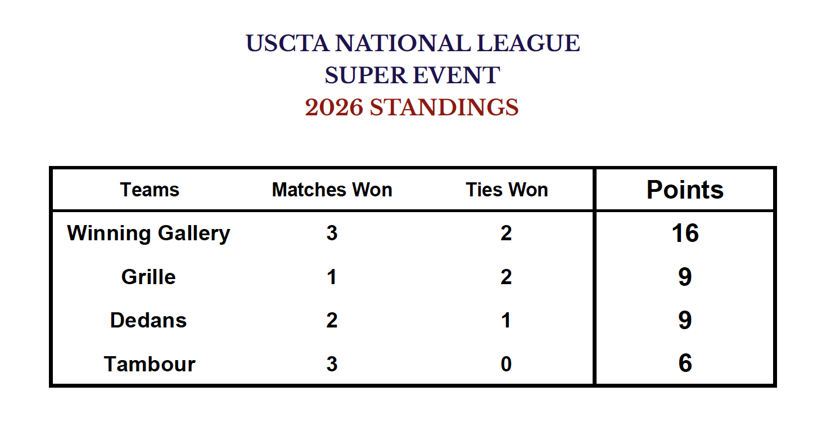The height and width of the screenshot is (431, 831).
Task: Select Dedans' ties won value
Action: (506, 320)
